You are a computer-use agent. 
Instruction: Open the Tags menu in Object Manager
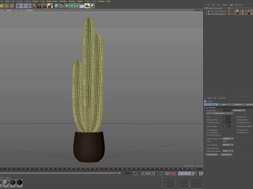coord(231,5)
